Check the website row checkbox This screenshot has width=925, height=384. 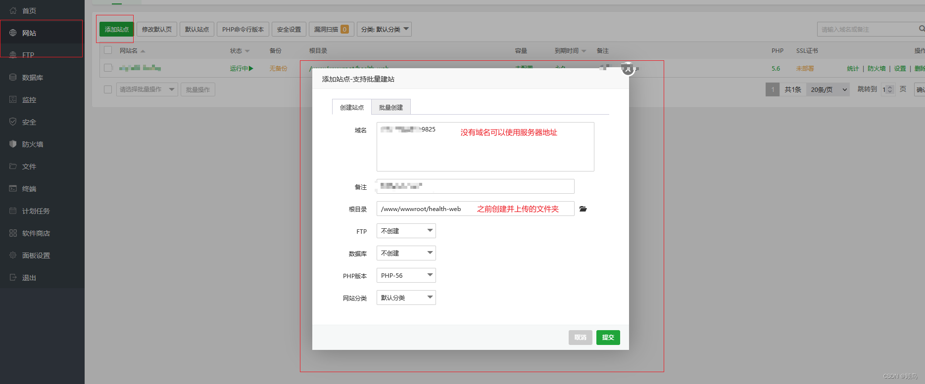[108, 68]
